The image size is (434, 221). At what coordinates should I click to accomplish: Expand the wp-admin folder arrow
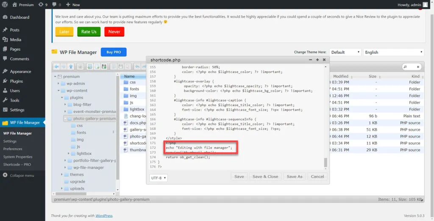click(58, 83)
